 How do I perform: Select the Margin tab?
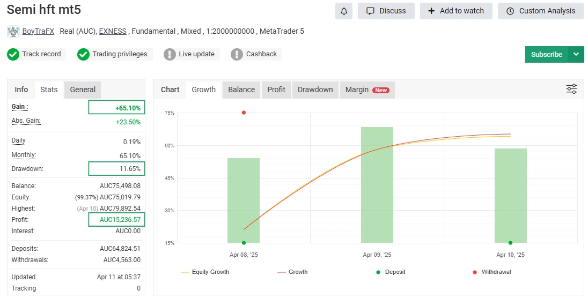coord(367,90)
